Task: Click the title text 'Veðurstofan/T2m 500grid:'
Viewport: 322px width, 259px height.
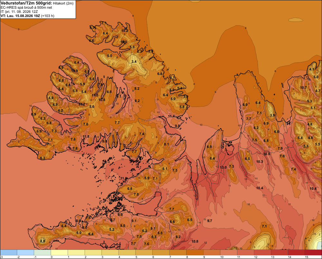Action: [26, 3]
